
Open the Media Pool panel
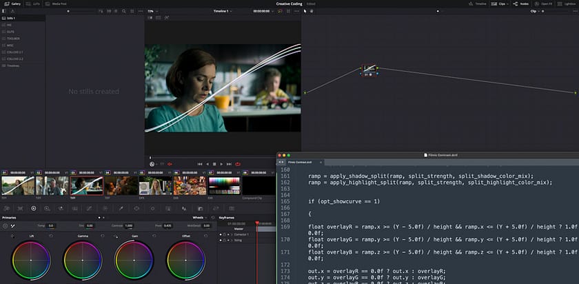[x=56, y=3]
